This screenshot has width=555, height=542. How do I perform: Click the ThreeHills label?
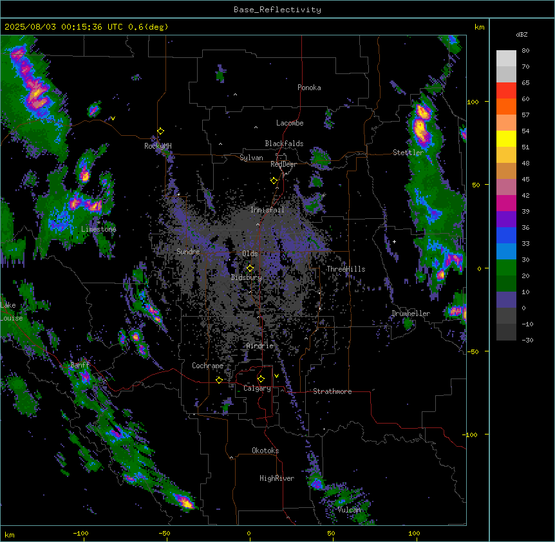(x=346, y=269)
